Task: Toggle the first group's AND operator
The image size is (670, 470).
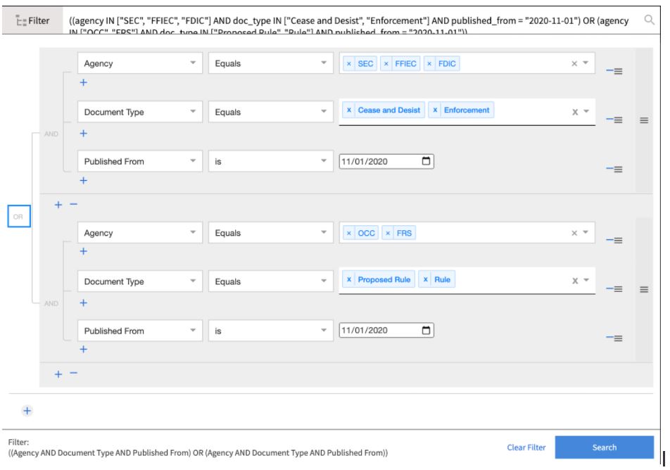Action: pyautogui.click(x=51, y=134)
